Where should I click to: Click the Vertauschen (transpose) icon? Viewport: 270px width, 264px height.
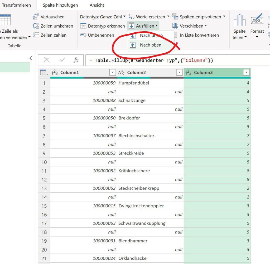click(x=36, y=17)
